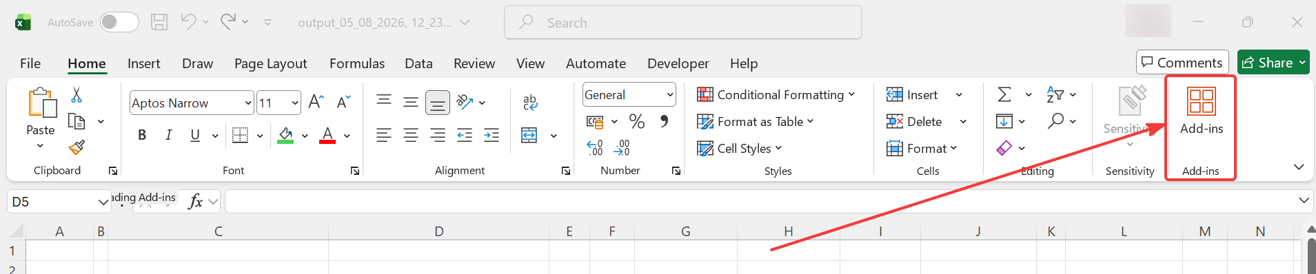Image resolution: width=1316 pixels, height=274 pixels.
Task: Click the Add-ins button
Action: pyautogui.click(x=1202, y=110)
